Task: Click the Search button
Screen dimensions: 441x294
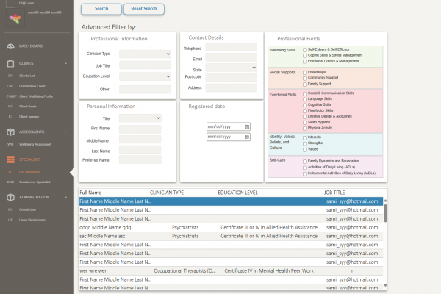Action: coord(101,9)
